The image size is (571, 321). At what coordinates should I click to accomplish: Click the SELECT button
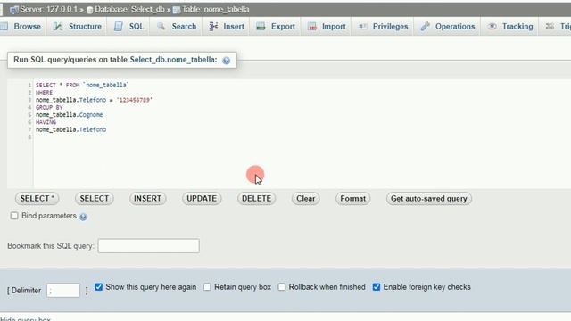(x=95, y=198)
